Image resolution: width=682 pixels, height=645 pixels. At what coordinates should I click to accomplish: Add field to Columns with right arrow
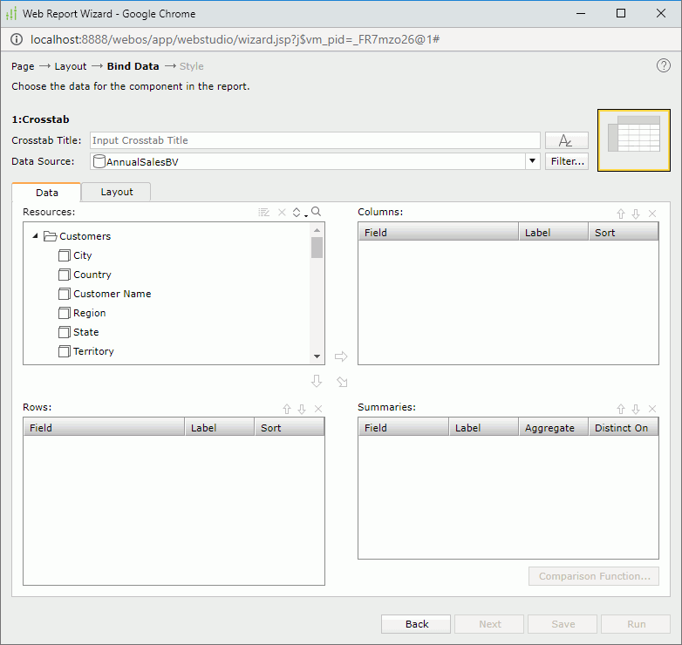point(341,356)
